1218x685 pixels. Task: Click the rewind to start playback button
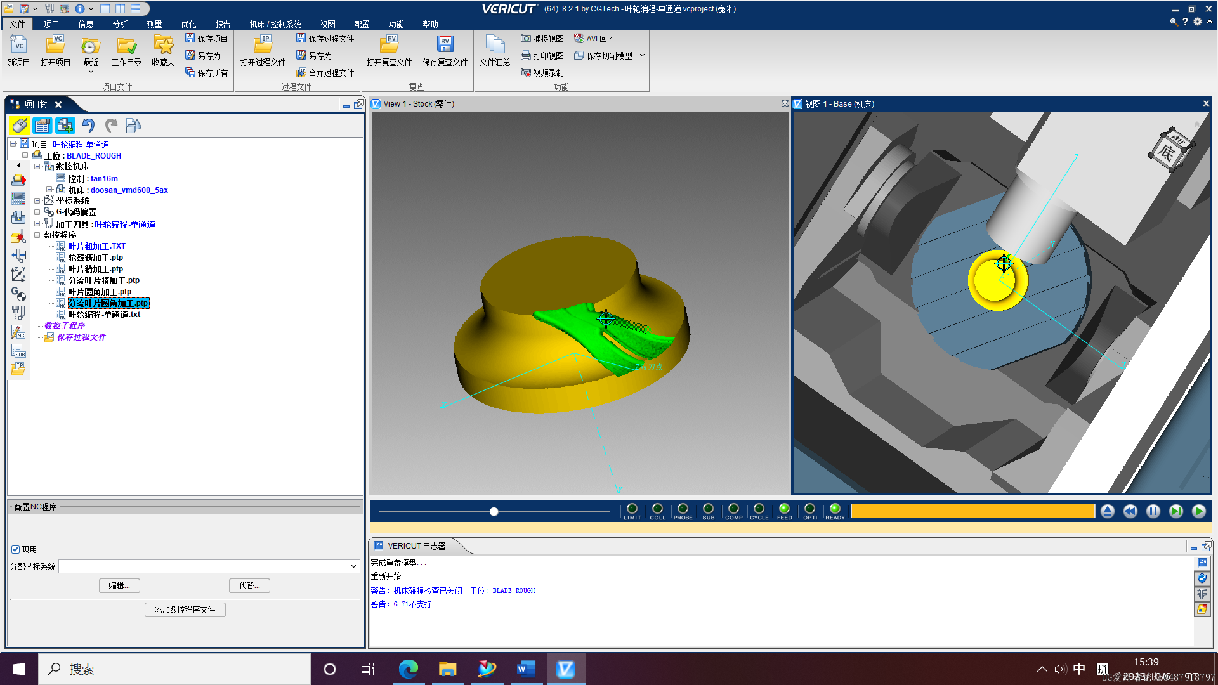[1130, 511]
